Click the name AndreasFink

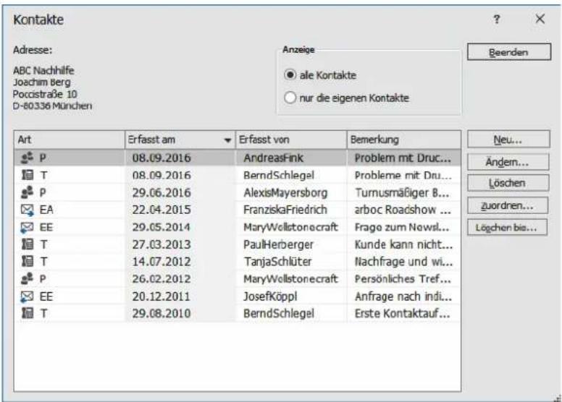(x=273, y=158)
